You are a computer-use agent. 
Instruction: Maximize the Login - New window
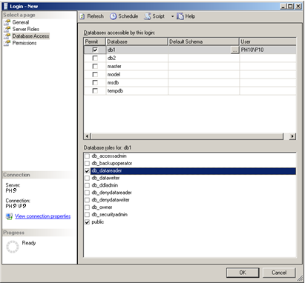290,6
